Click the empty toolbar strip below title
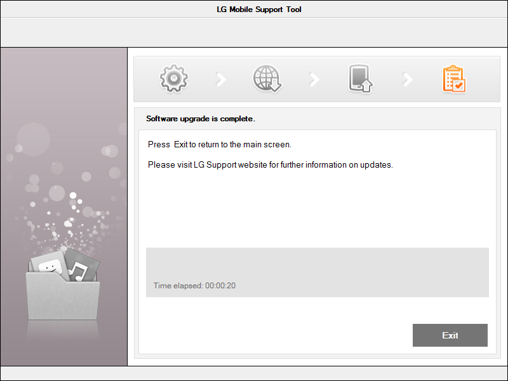Image resolution: width=508 pixels, height=381 pixels. (x=254, y=32)
